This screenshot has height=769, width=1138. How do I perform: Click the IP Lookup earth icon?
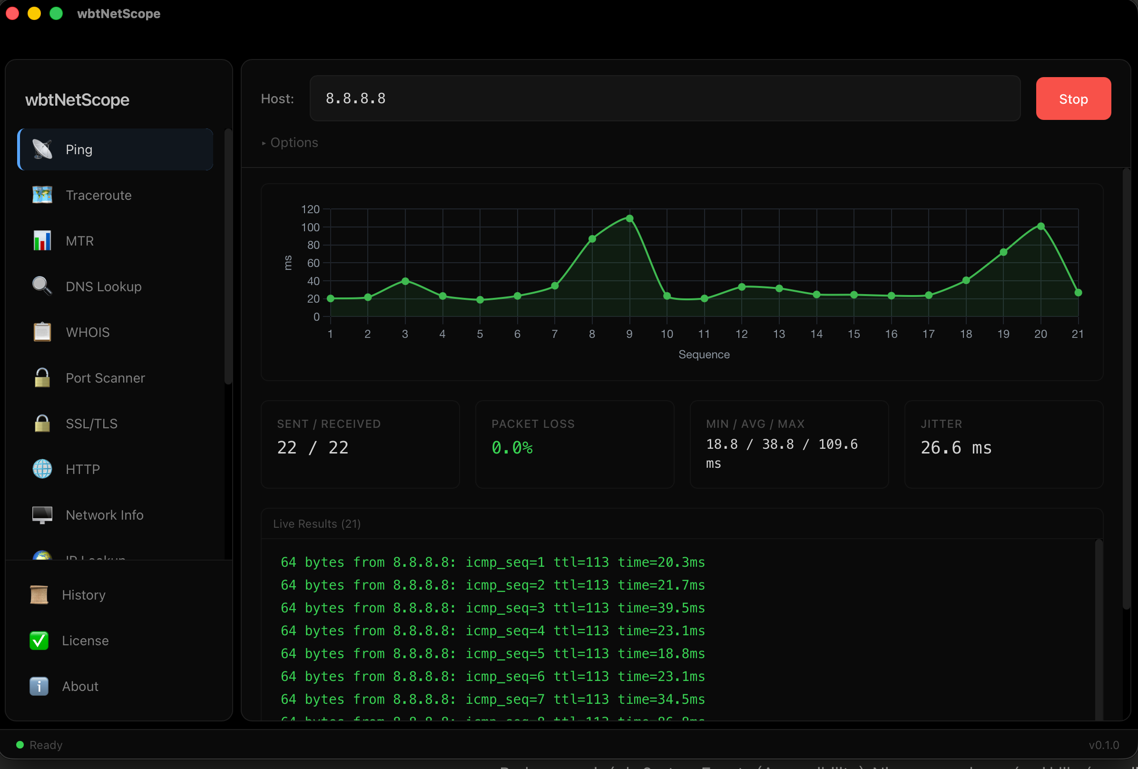click(42, 555)
